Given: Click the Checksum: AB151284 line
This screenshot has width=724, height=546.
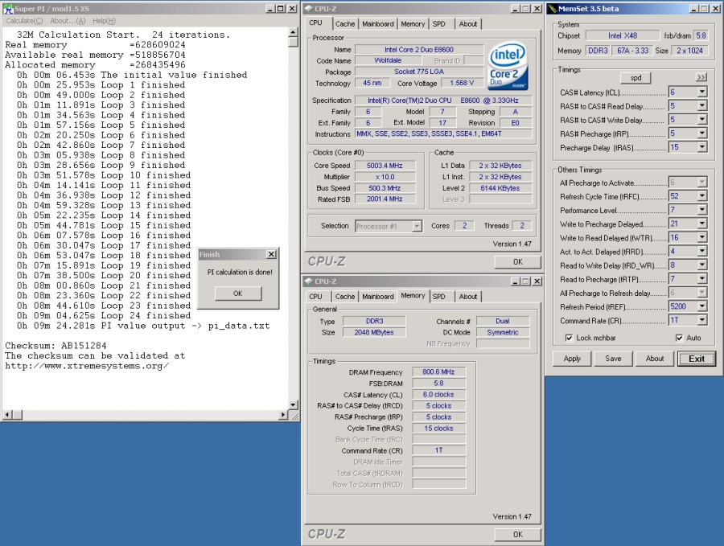Looking at the screenshot, I should 56,346.
